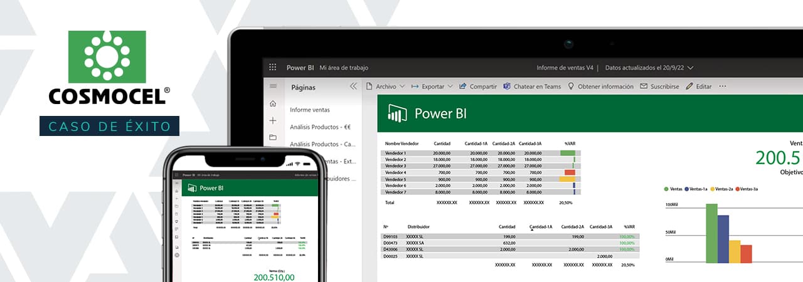Open the folder Browse icon in sidebar
Screen dimensions: 803x282
(273, 137)
